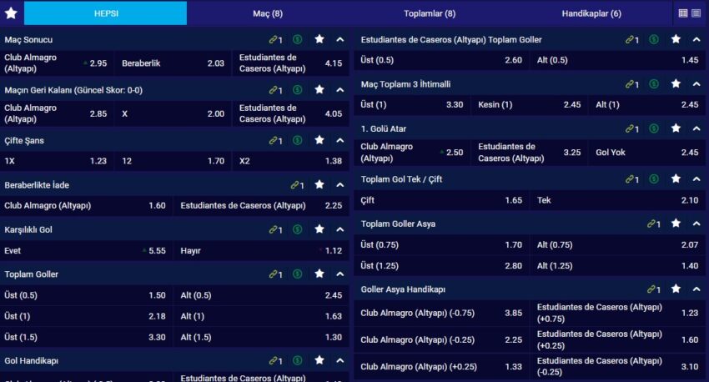The width and height of the screenshot is (709, 382).
Task: Click the favorites star left of HEPSI tab
Action: 11,13
